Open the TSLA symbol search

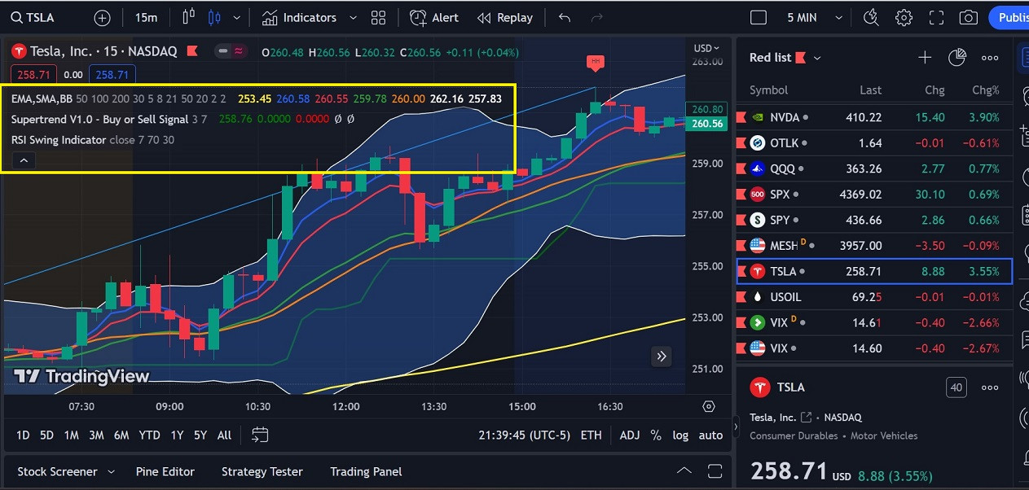pos(33,17)
